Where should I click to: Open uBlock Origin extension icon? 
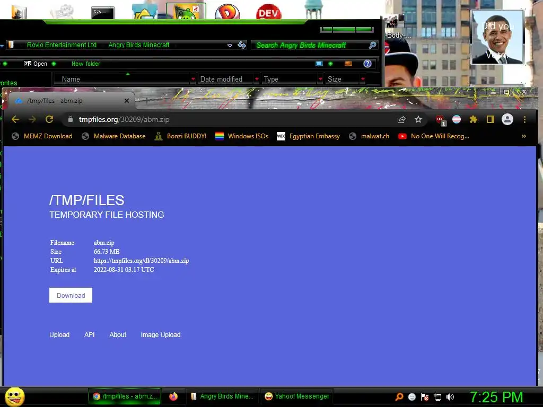coord(441,120)
